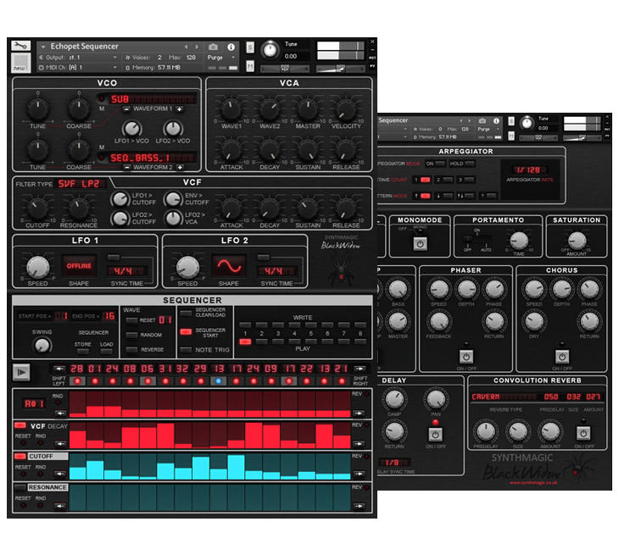Image resolution: width=619 pixels, height=555 pixels.
Task: Click the Swing knob
Action: click(42, 346)
